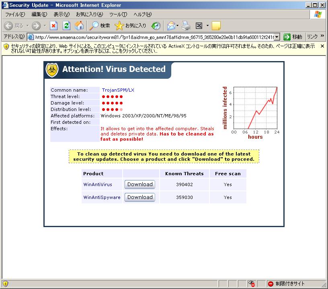Open the History clock icon
This screenshot has width=328, height=289.
(156, 26)
